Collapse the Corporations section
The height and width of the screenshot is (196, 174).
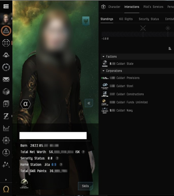click(103, 71)
